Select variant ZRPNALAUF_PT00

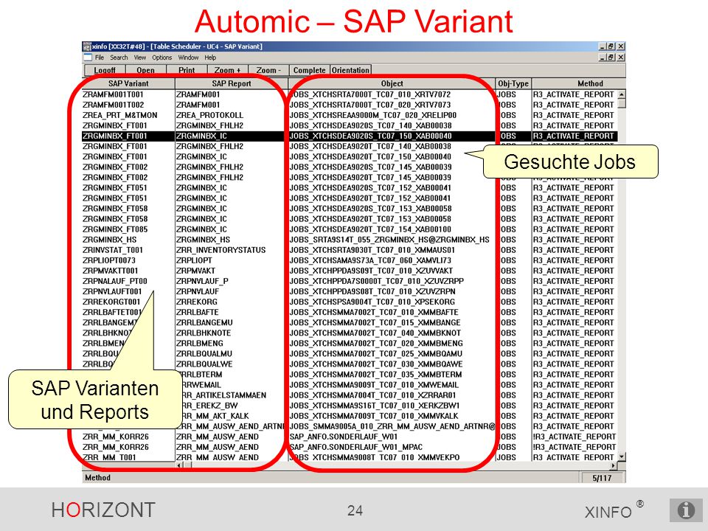coord(115,281)
